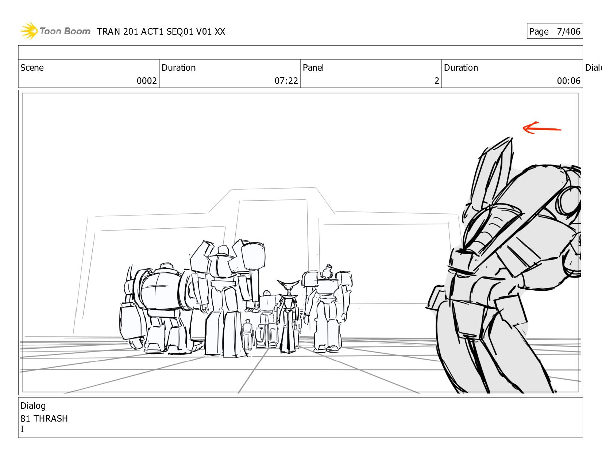Click the empty header bar above Scene row

coord(300,53)
